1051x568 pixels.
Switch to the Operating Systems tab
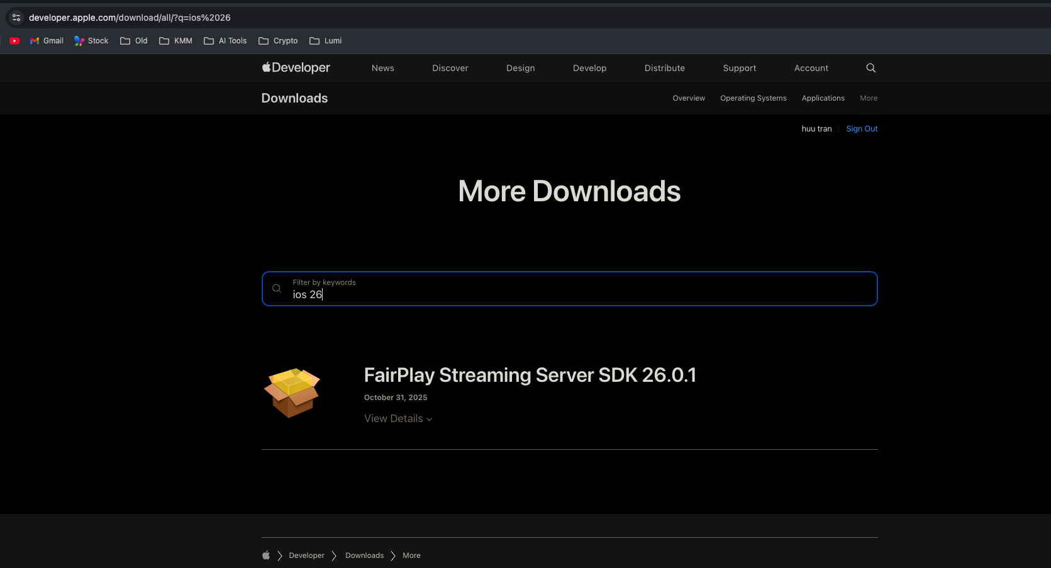[x=753, y=98]
